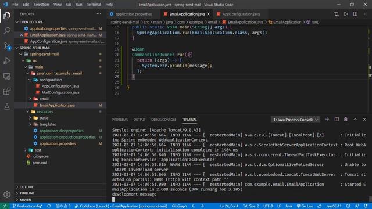Expand the email folder
372x209 pixels.
(x=30, y=99)
